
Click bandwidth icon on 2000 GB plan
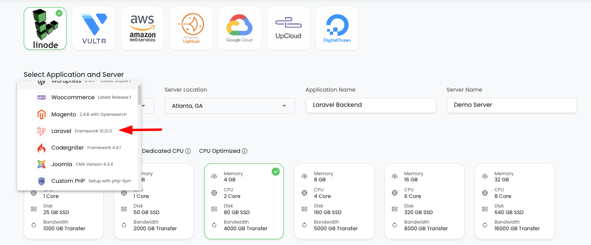[x=124, y=225]
